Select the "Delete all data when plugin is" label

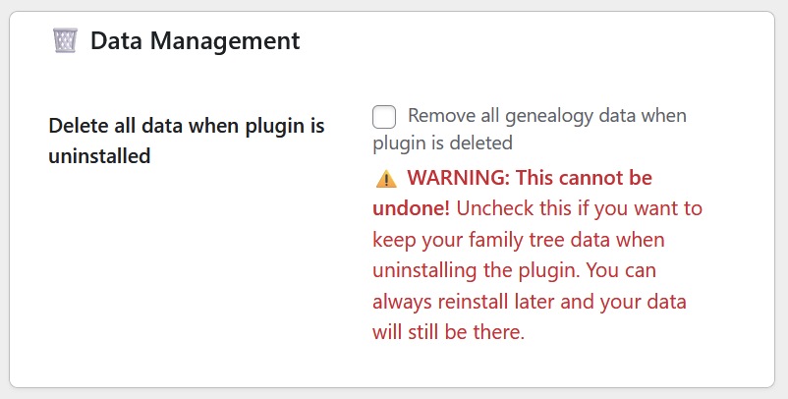186,126
